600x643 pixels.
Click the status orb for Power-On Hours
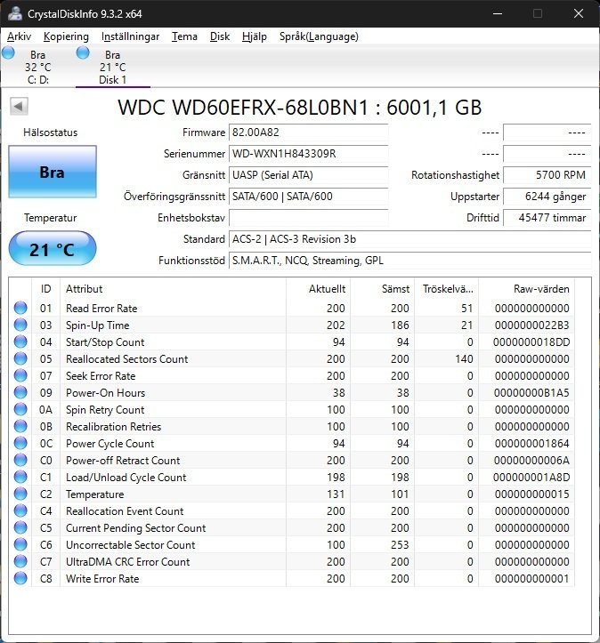[x=20, y=392]
